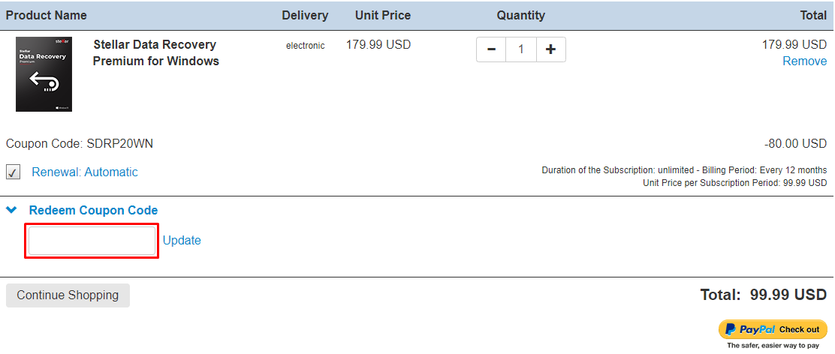Viewport: 835px width, 354px height.
Task: Click the quantity number field
Action: pyautogui.click(x=521, y=49)
